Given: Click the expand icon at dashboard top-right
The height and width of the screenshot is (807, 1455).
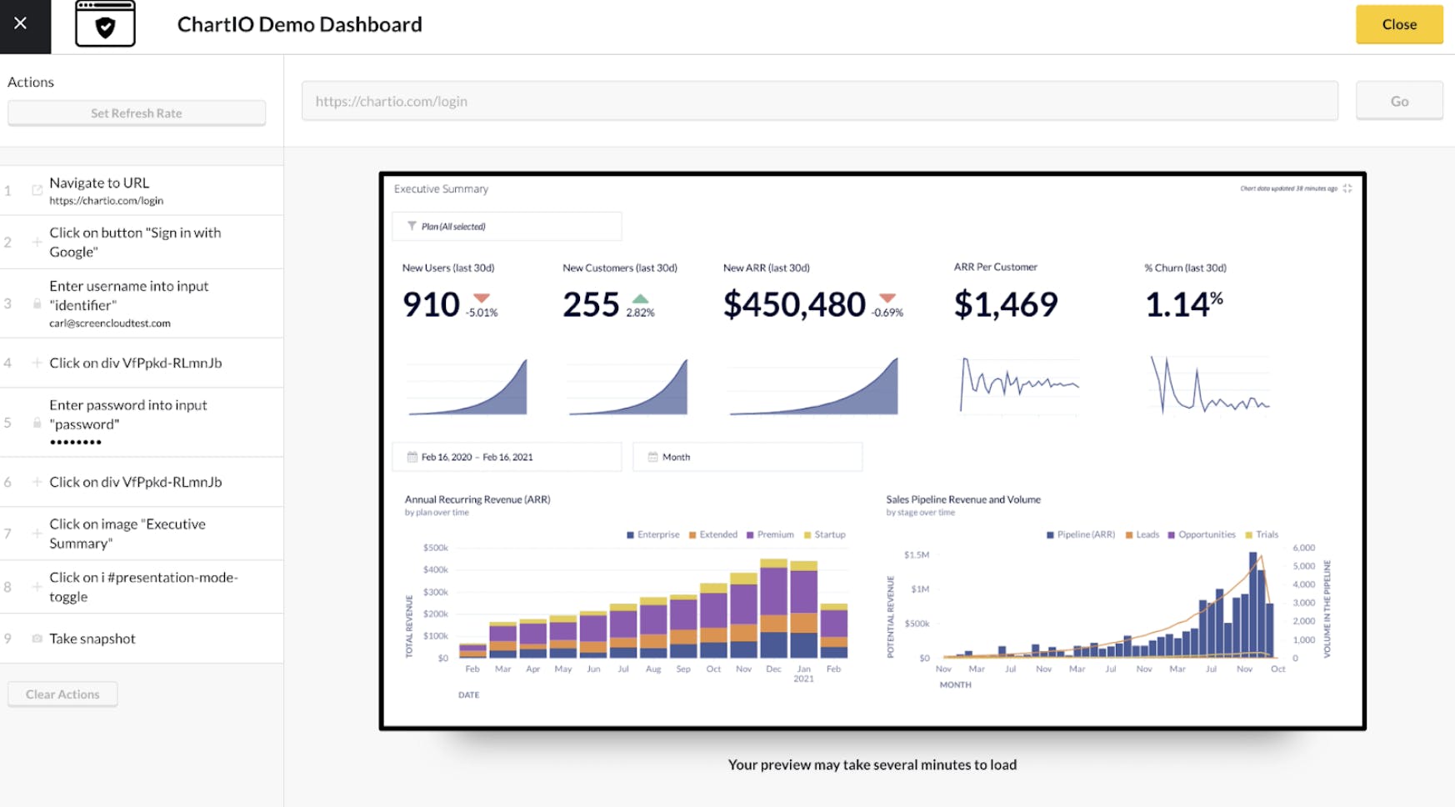Looking at the screenshot, I should 1347,188.
